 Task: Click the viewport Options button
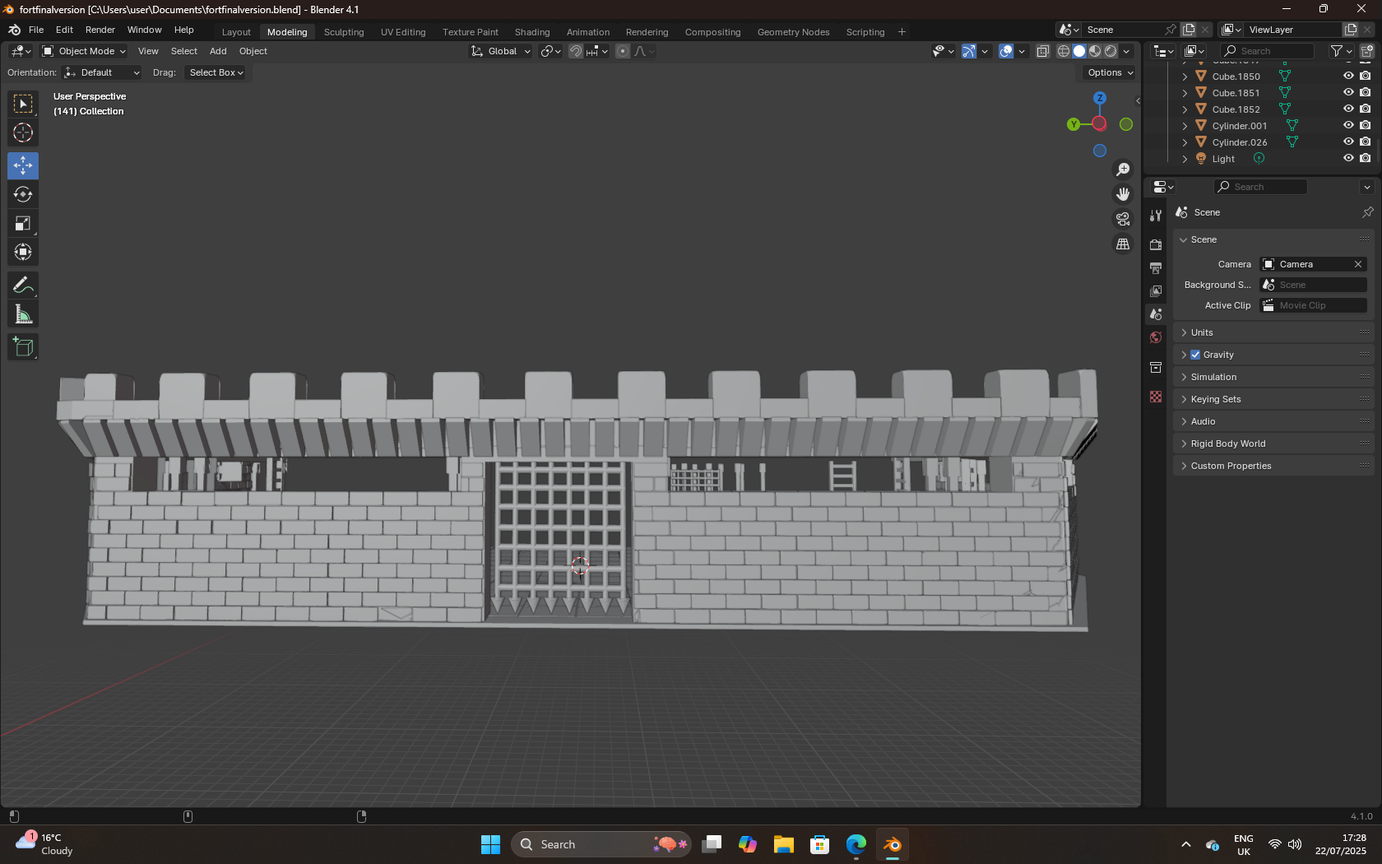1110,72
